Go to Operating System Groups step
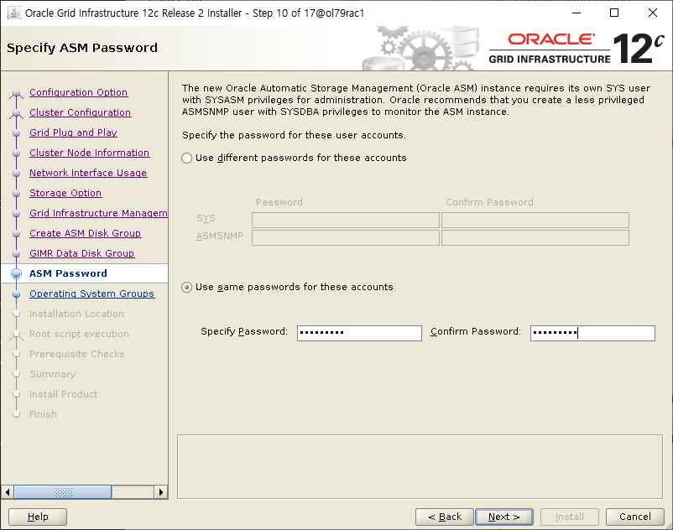 tap(91, 294)
